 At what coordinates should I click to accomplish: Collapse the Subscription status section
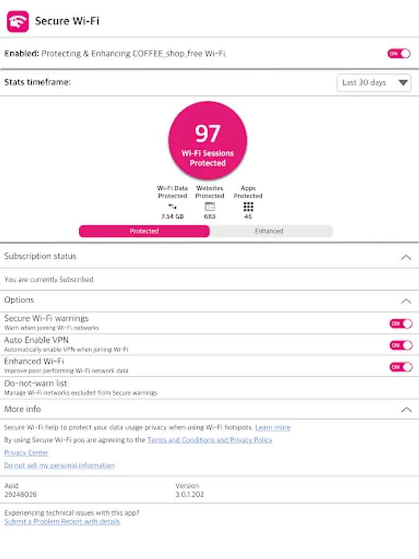(x=406, y=257)
